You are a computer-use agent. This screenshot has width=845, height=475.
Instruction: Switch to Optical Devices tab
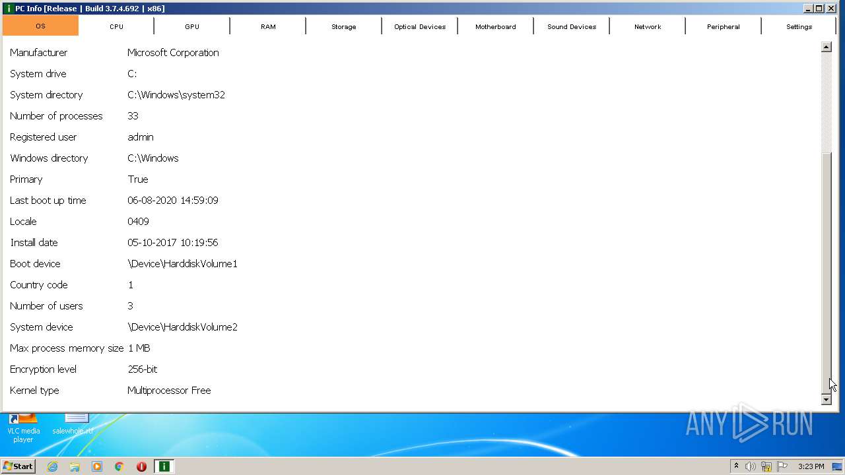click(x=420, y=26)
